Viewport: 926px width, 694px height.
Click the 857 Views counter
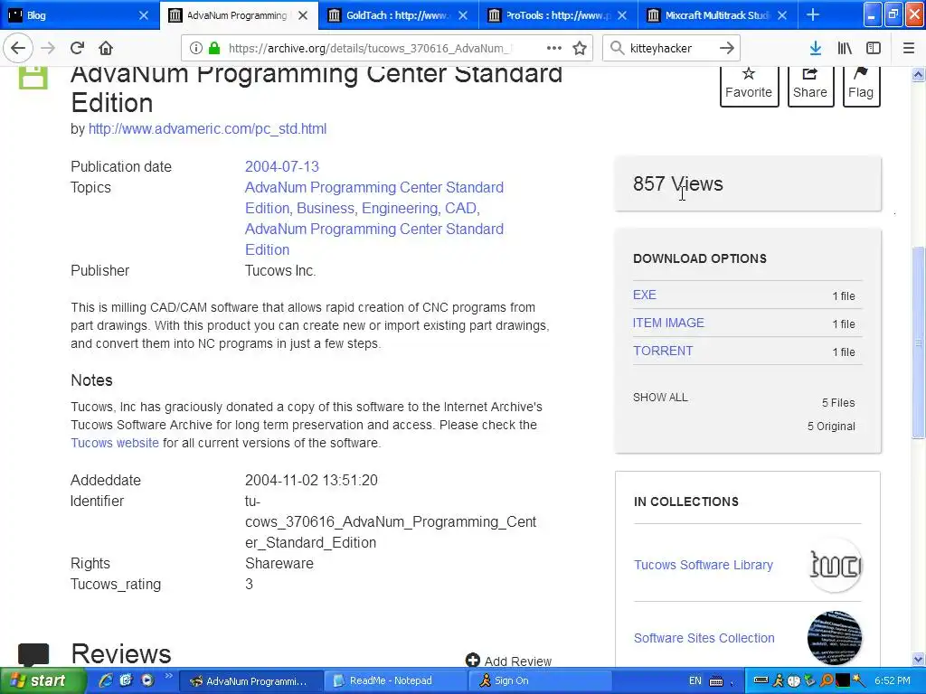click(678, 183)
